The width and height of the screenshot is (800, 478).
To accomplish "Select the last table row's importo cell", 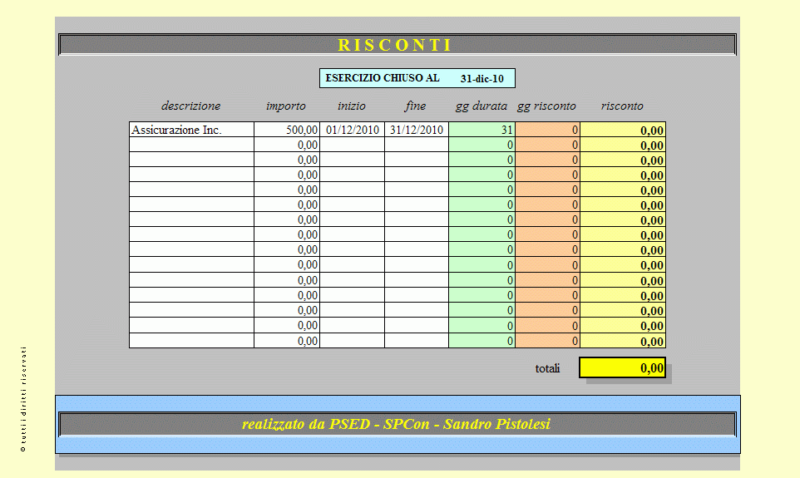I will (x=287, y=341).
